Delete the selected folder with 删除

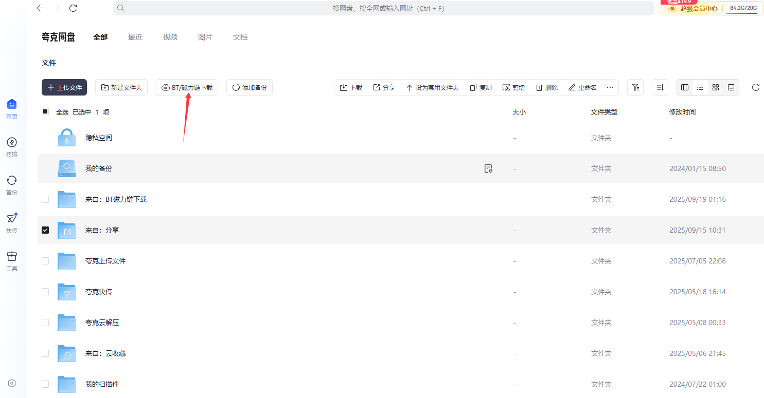pos(546,88)
